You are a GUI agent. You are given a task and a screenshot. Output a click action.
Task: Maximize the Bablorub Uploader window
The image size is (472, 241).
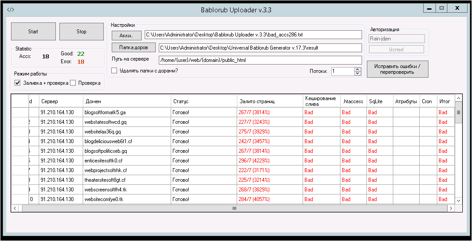tap(442, 8)
